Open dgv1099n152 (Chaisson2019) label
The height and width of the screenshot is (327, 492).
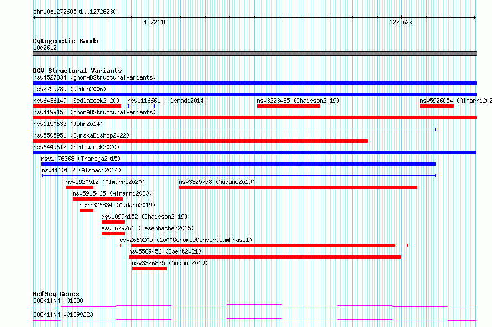tap(144, 217)
